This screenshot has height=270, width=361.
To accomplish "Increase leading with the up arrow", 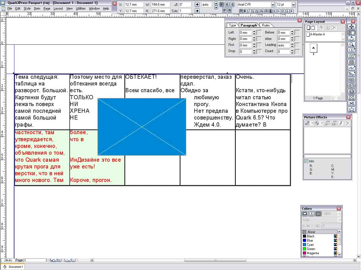I will pyautogui.click(x=216, y=3).
